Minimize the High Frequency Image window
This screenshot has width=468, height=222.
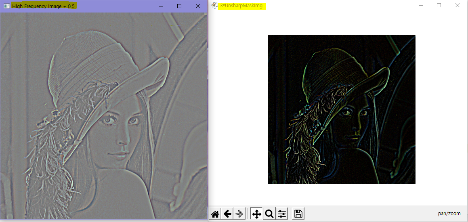[161, 6]
